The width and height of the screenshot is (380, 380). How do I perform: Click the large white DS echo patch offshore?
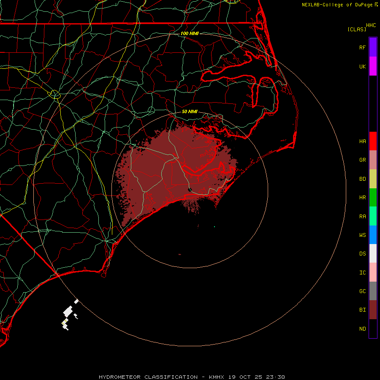click(68, 312)
